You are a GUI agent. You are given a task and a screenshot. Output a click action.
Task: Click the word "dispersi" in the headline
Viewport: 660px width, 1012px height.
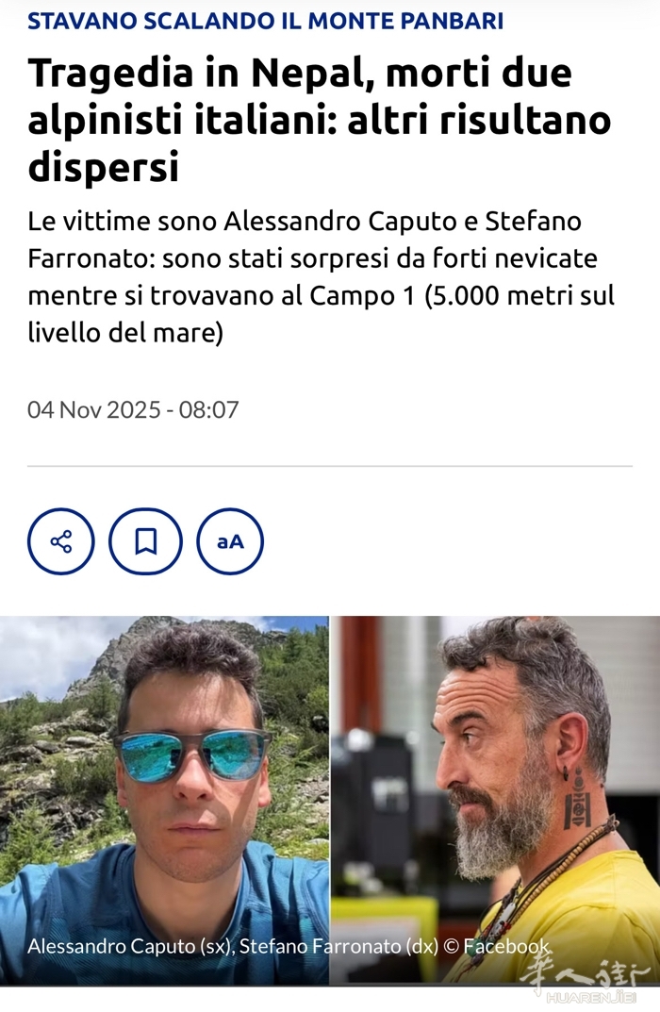point(103,167)
